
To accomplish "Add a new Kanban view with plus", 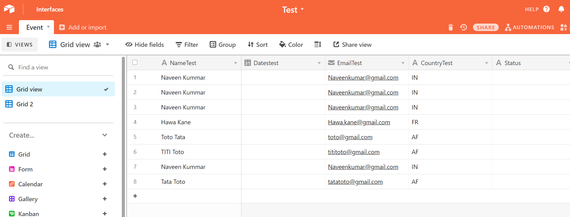I will [x=105, y=214].
